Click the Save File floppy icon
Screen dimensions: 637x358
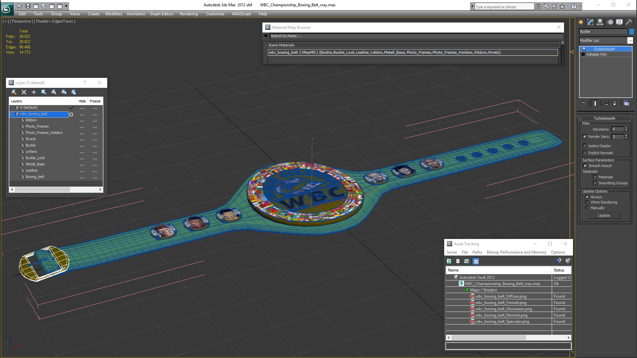click(x=28, y=6)
